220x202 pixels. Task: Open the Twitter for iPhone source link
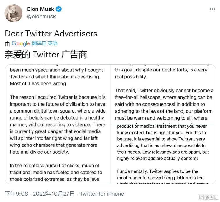(x=102, y=194)
